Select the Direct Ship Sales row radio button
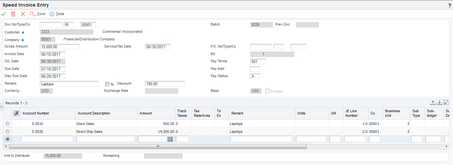Screen dimensions: 453x165 tap(8, 132)
